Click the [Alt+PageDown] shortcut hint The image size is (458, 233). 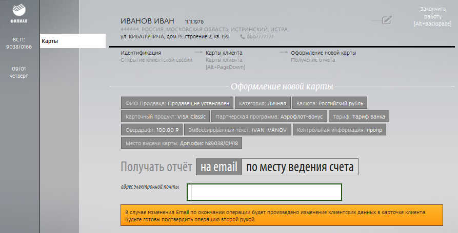click(x=225, y=67)
